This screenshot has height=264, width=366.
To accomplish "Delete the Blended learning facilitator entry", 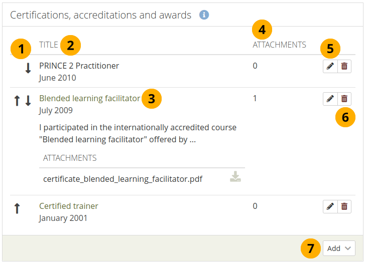I will (x=344, y=99).
